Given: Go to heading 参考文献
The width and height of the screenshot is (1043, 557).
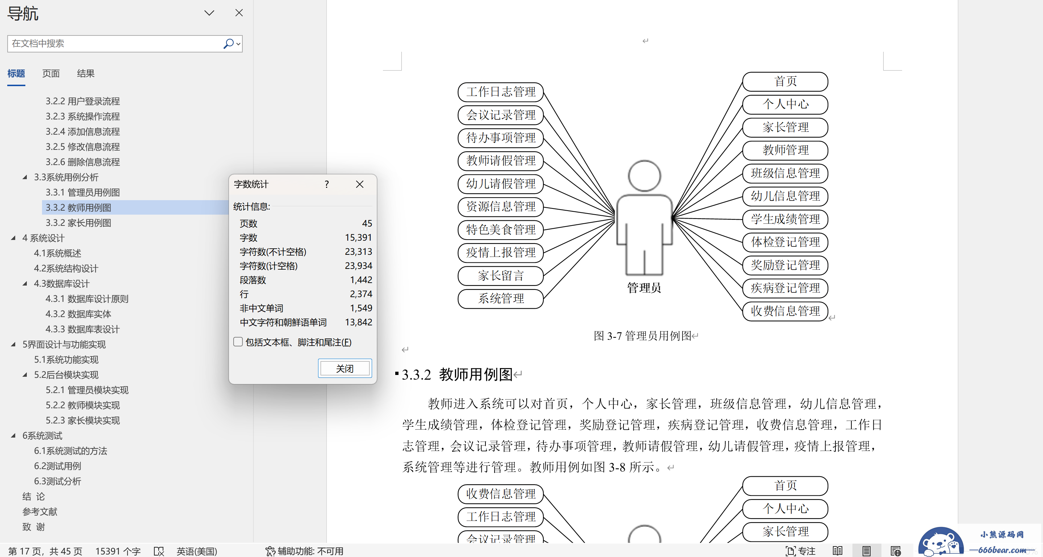Looking at the screenshot, I should click(40, 512).
